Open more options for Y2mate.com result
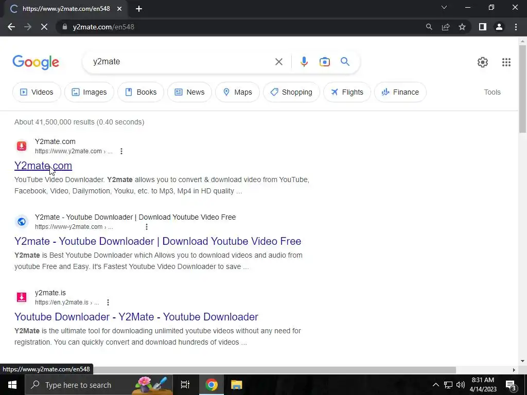This screenshot has height=395, width=527. tap(121, 151)
